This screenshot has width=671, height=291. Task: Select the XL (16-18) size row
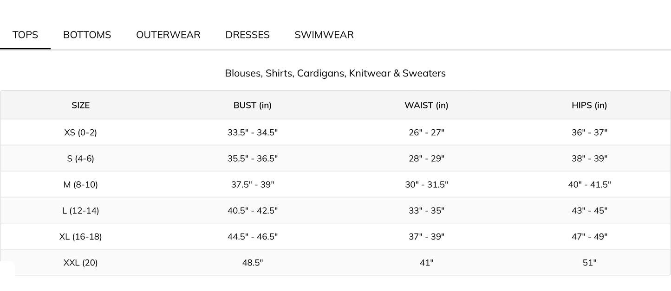(x=335, y=236)
